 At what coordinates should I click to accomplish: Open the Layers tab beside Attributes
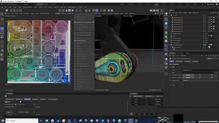[x=187, y=53]
